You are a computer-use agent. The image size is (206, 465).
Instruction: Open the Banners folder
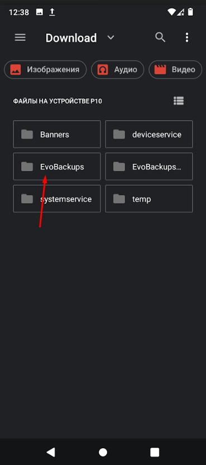point(57,134)
